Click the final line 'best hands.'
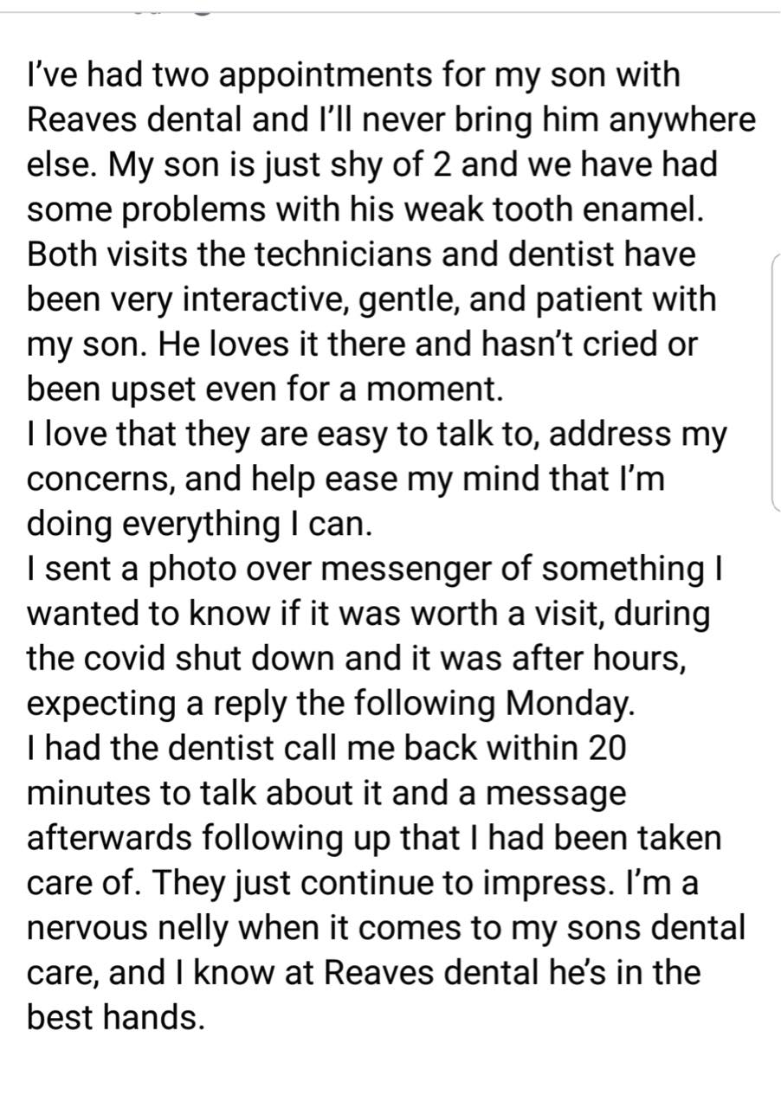Image resolution: width=781 pixels, height=1108 pixels. [116, 1018]
